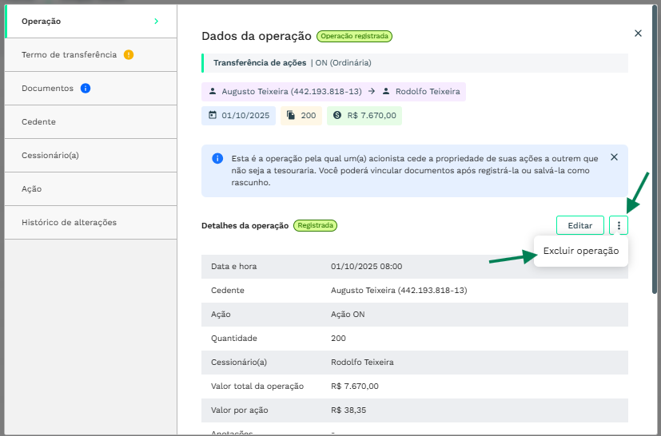The height and width of the screenshot is (436, 661).
Task: Click the person icon beside Augusto Teixeira
Action: 213,92
